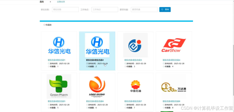Click the 薪资待遇 search input field
Screen dimensions: 234x112
pyautogui.click(x=144, y=9)
